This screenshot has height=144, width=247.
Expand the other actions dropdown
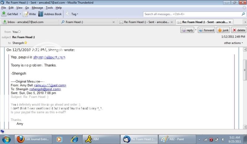(233, 43)
